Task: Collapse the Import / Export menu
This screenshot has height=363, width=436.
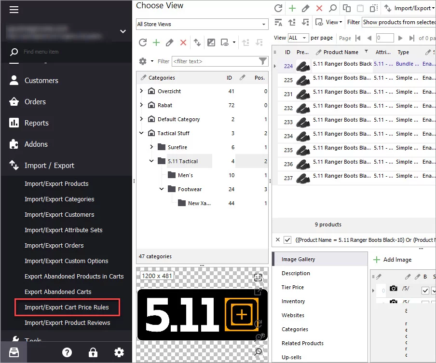Action: 49,166
